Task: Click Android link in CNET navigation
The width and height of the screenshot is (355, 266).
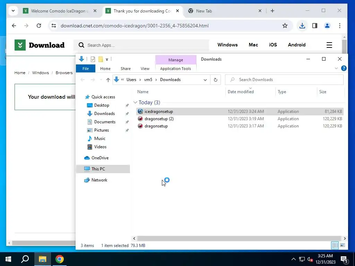Action: [x=297, y=45]
